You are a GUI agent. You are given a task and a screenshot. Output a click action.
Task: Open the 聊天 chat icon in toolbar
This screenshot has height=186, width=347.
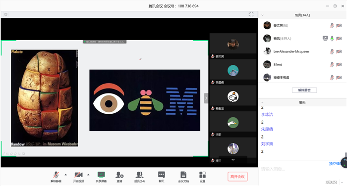[x=161, y=177]
